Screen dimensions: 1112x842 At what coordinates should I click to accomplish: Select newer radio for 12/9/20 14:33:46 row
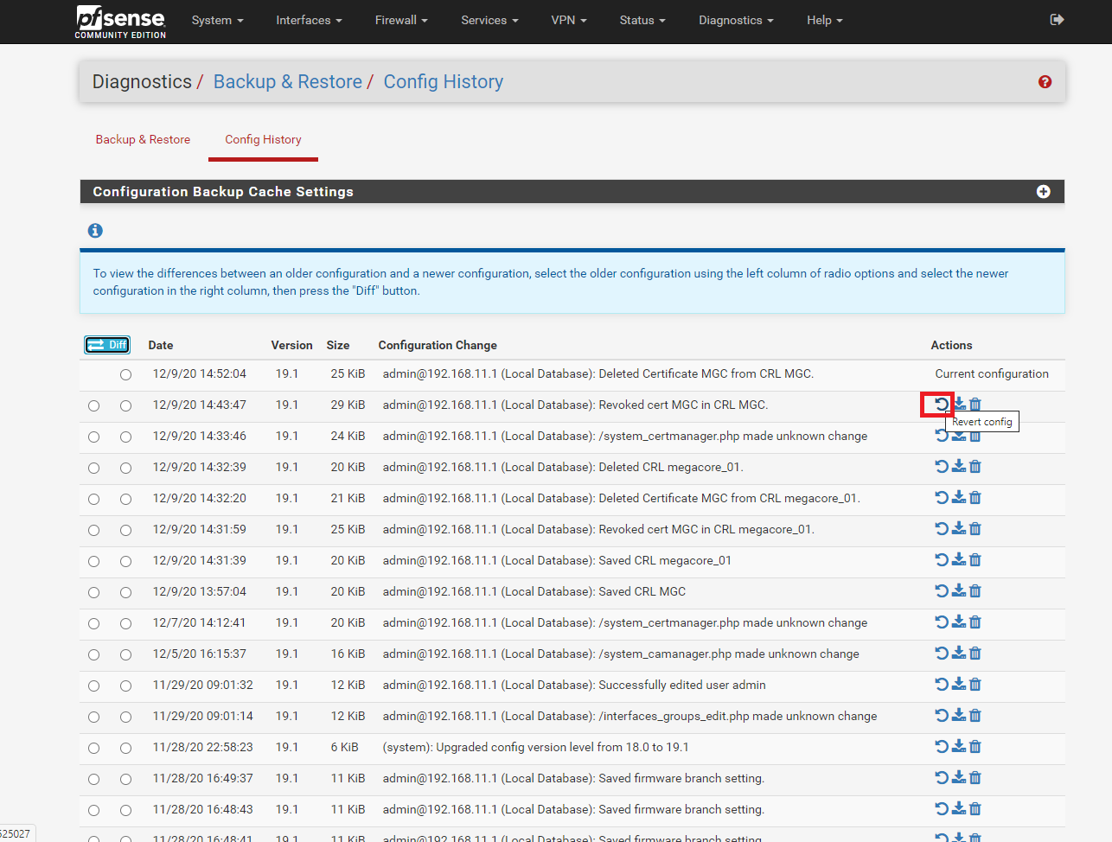tap(125, 437)
